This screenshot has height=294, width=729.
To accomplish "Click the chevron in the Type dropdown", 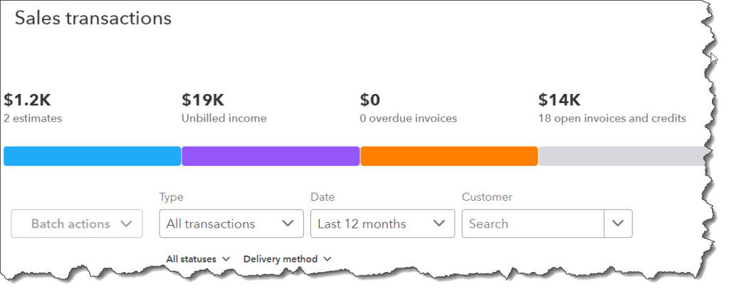I will point(288,224).
